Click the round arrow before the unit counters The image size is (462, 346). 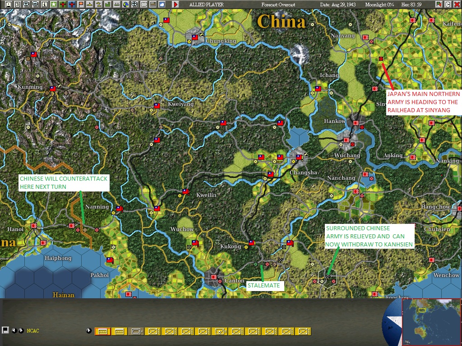(89, 330)
